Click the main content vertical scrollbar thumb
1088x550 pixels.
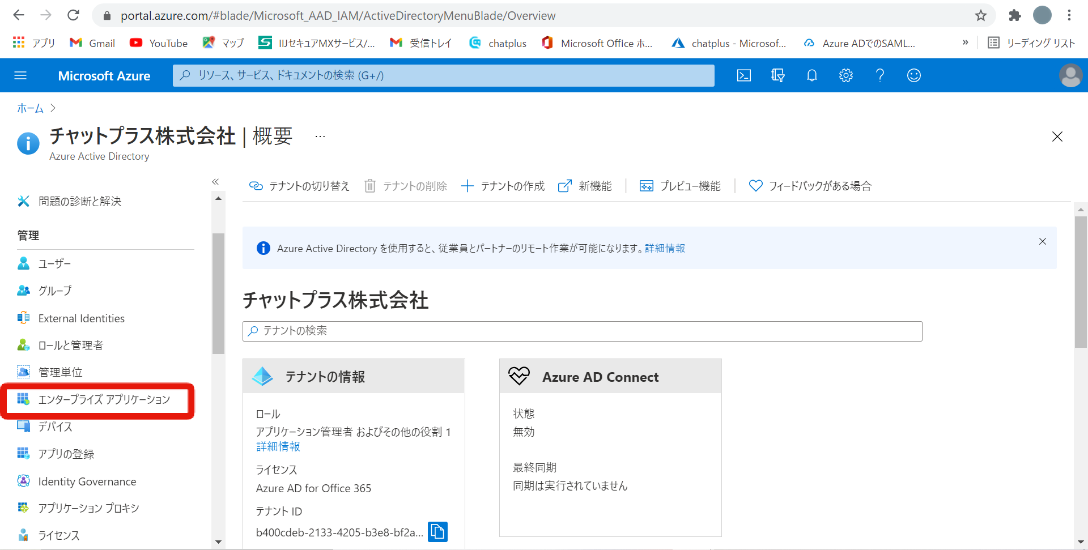point(1081,282)
